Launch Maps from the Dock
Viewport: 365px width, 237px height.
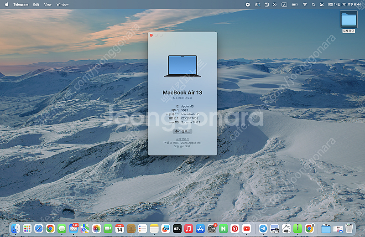coord(85,229)
